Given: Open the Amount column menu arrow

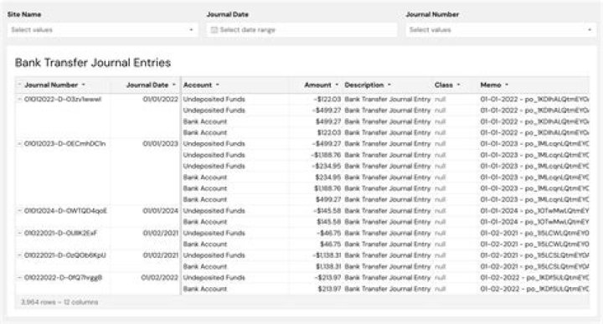Looking at the screenshot, I should click(337, 85).
